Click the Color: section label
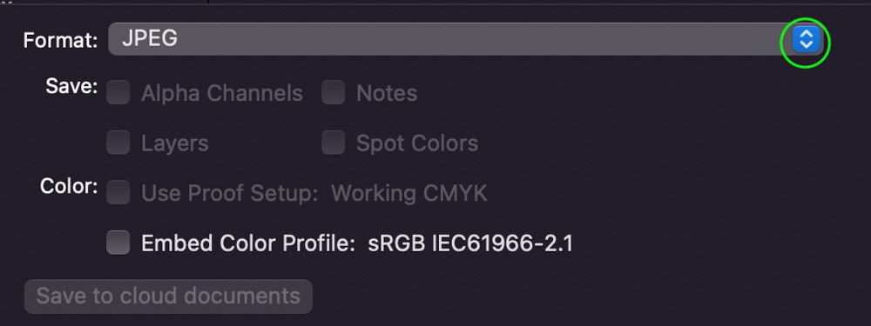This screenshot has width=871, height=326. click(69, 186)
